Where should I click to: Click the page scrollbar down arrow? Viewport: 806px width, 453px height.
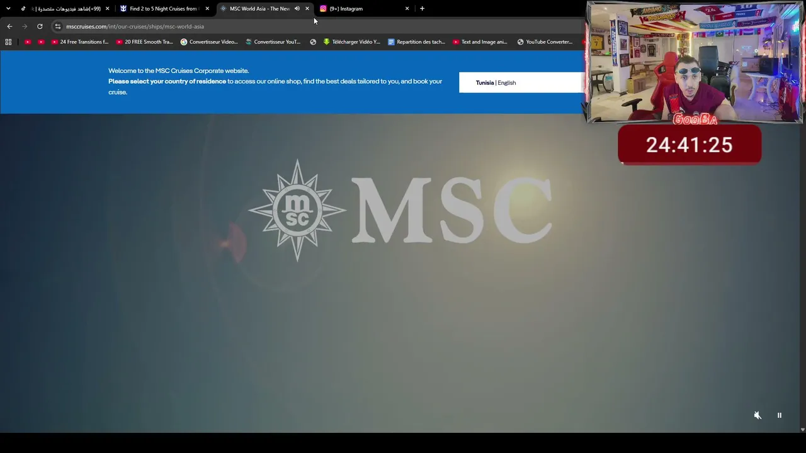802,430
